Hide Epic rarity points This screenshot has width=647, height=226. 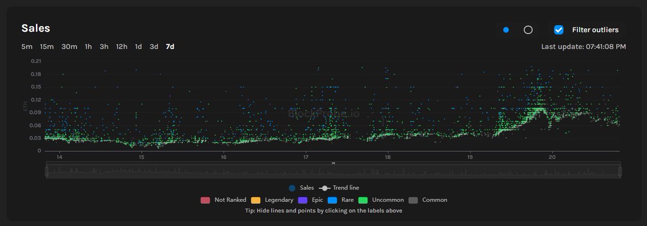(x=310, y=200)
